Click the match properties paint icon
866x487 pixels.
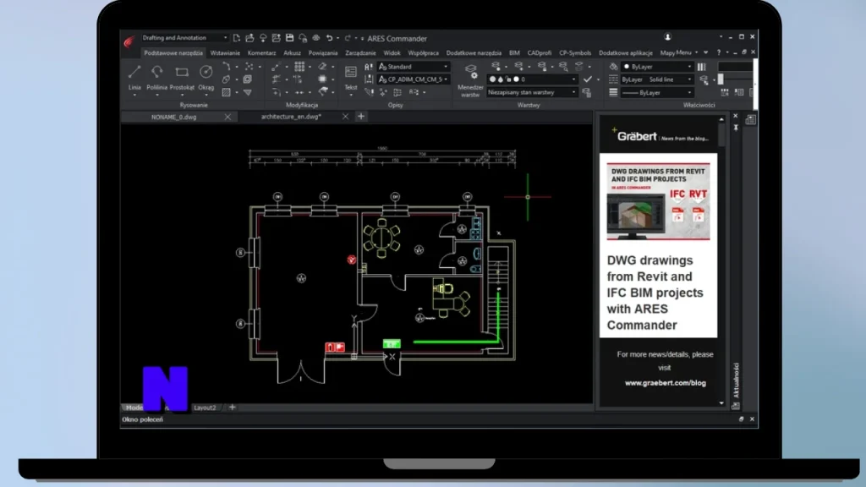tap(614, 67)
